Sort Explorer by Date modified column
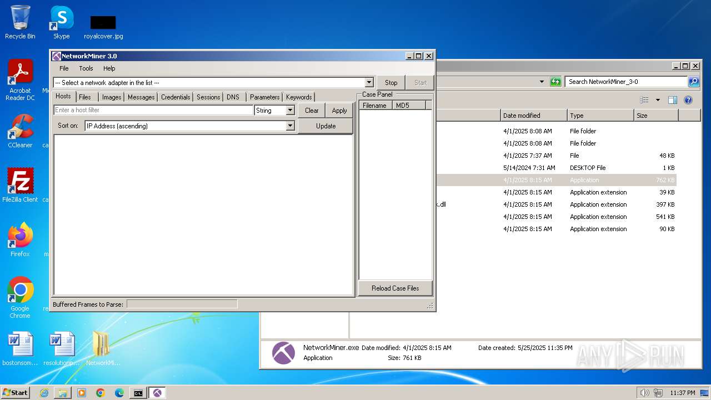Viewport: 711px width, 400px height. tap(534, 116)
